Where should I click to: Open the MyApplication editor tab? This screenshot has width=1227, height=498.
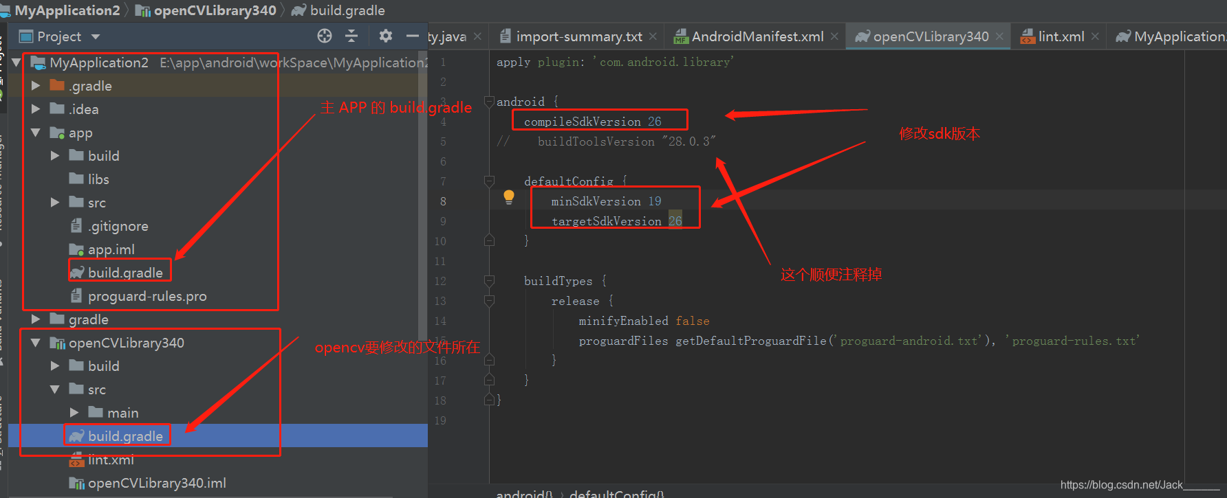1171,36
